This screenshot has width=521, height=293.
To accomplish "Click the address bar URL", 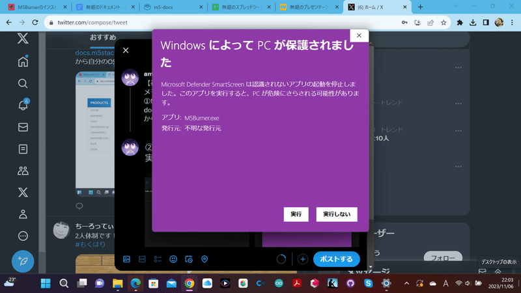I will tap(92, 23).
